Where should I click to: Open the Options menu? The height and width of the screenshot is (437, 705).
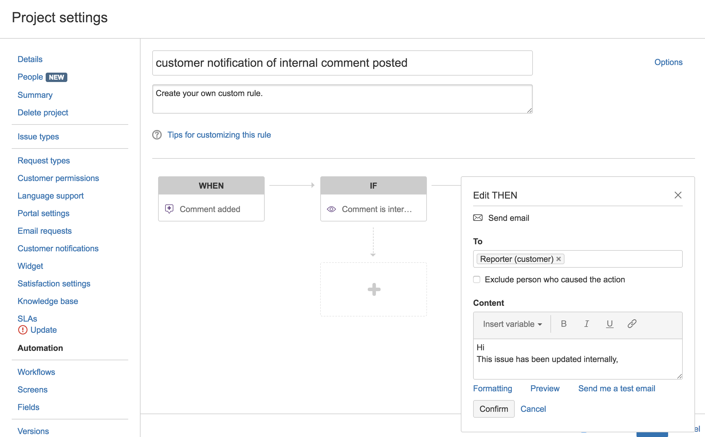(x=668, y=62)
